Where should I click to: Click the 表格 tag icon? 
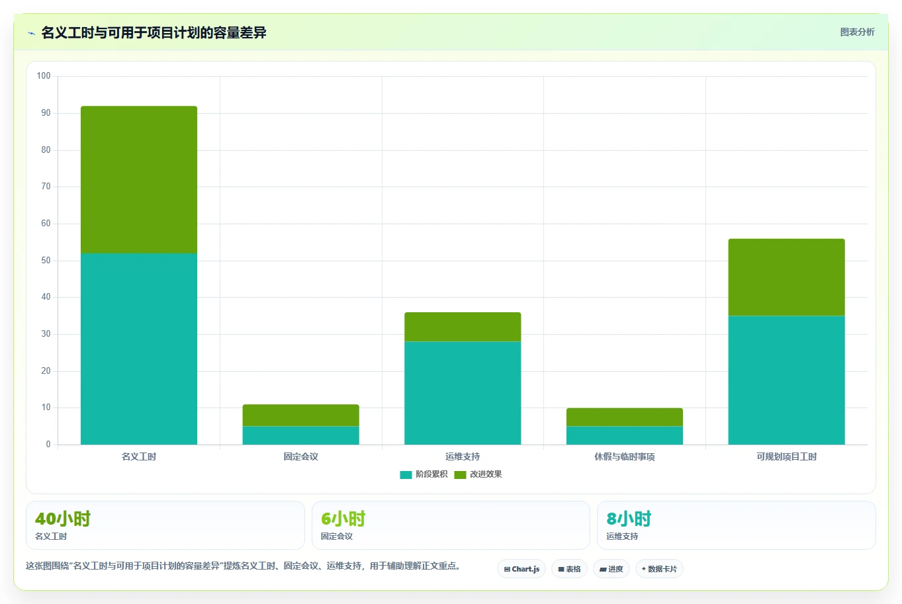(561, 569)
